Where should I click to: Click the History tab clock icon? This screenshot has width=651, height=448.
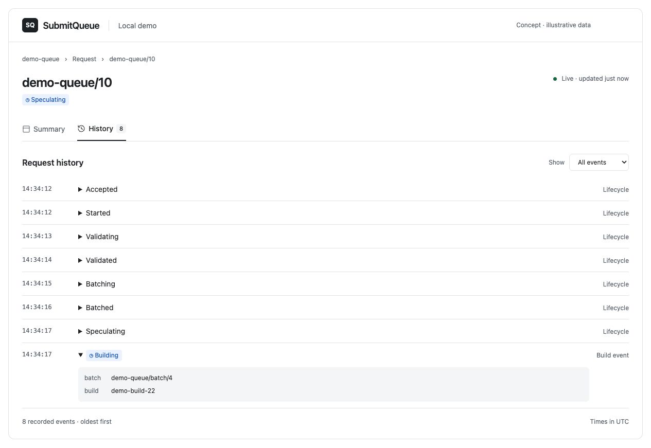[x=81, y=129]
